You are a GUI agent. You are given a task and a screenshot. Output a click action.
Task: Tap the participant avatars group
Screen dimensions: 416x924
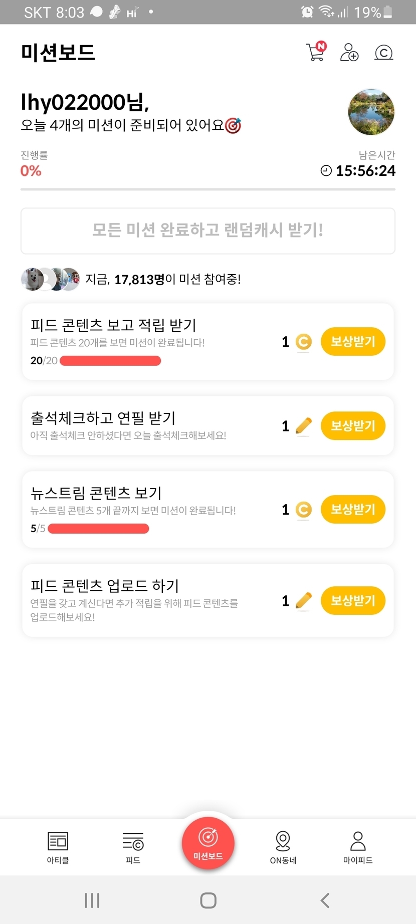point(50,279)
